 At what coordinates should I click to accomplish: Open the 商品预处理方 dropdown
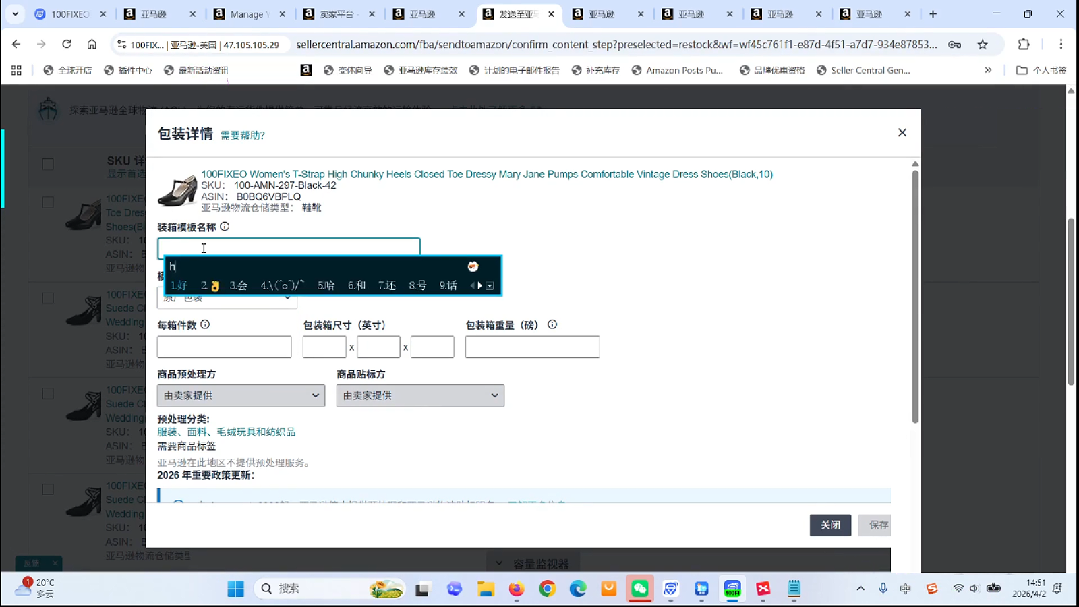tap(241, 395)
